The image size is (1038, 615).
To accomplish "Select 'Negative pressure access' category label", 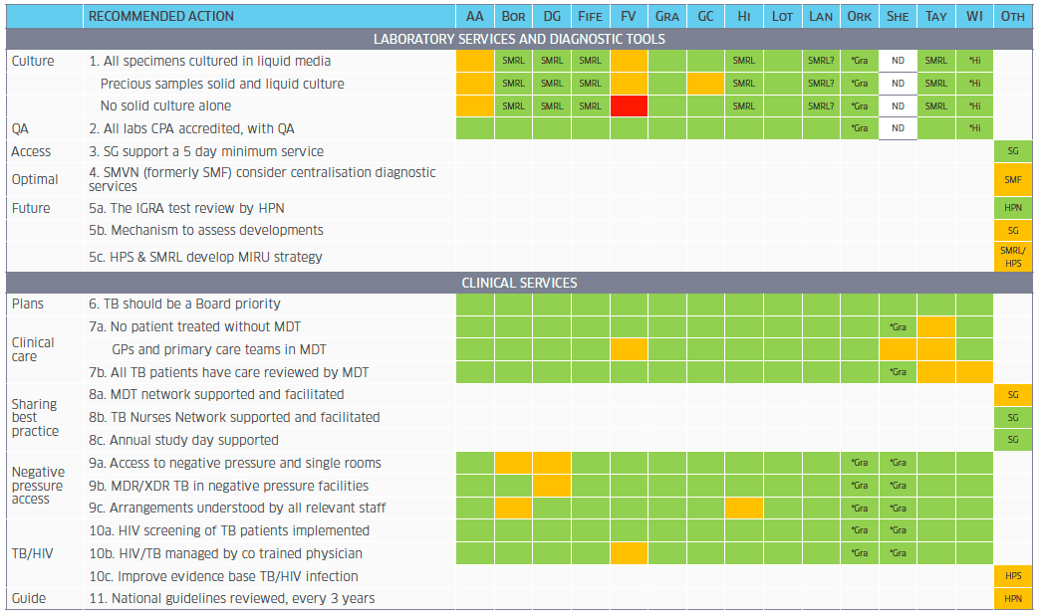I will [x=38, y=486].
